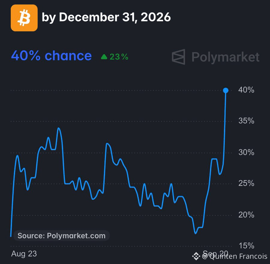Click the 25% axis label

(246, 183)
